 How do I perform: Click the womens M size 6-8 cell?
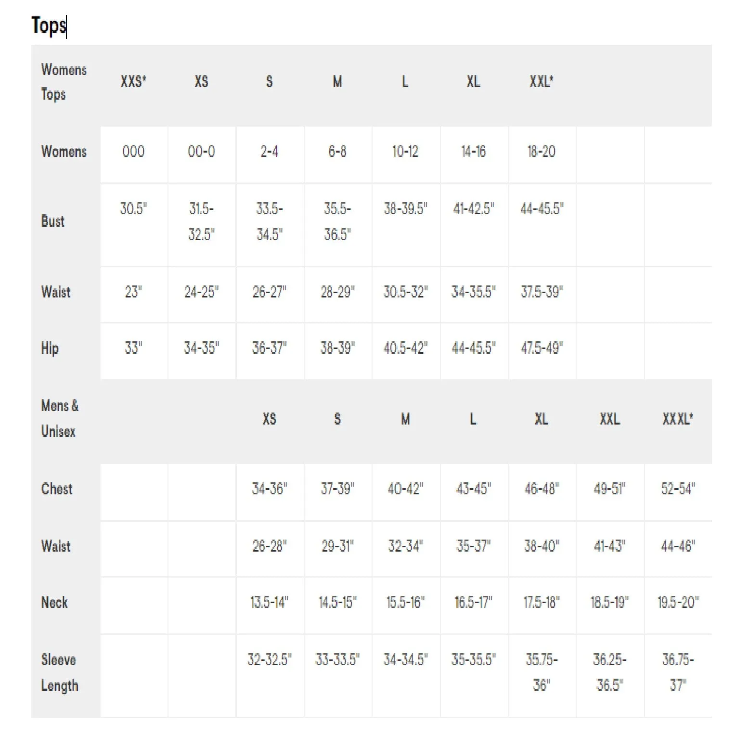[337, 152]
